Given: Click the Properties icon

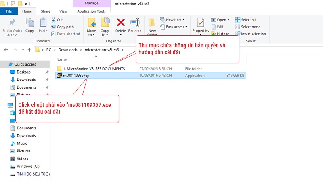Looking at the screenshot, I should (201, 23).
